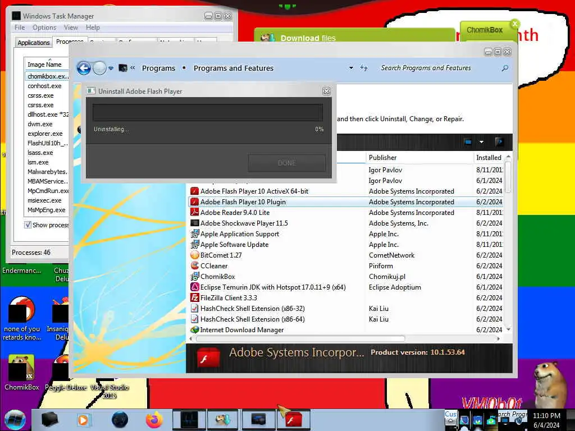
Task: Select msiexec.exe in Task Manager
Action: click(x=44, y=200)
